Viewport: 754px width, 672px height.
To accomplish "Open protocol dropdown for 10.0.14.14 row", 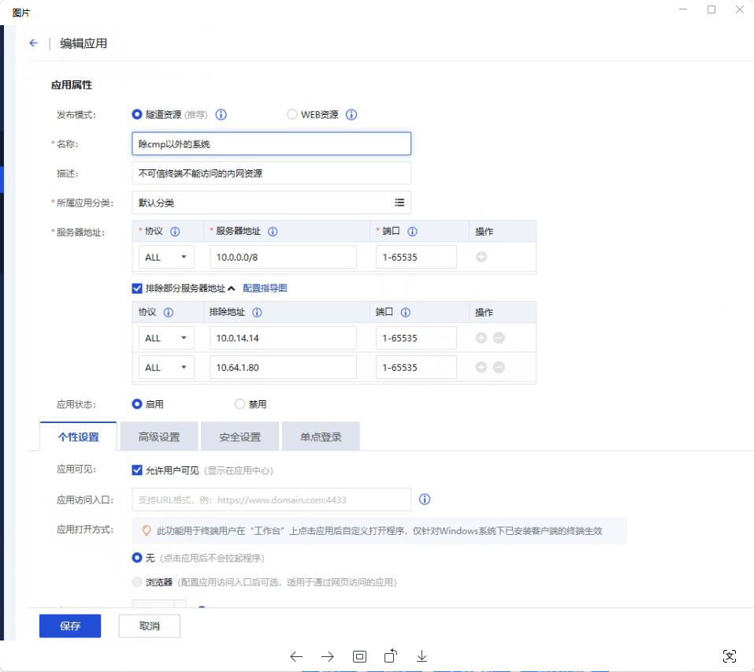I will tap(166, 338).
